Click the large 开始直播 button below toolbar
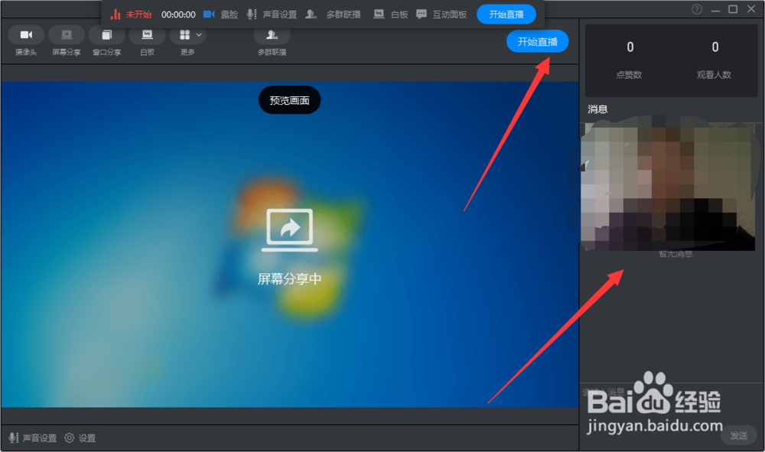 pos(537,41)
